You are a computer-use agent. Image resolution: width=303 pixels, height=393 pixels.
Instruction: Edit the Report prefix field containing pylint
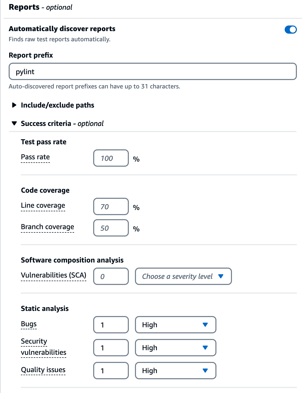pos(153,72)
